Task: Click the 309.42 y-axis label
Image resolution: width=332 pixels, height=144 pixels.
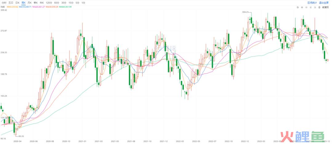Action: 4,10
